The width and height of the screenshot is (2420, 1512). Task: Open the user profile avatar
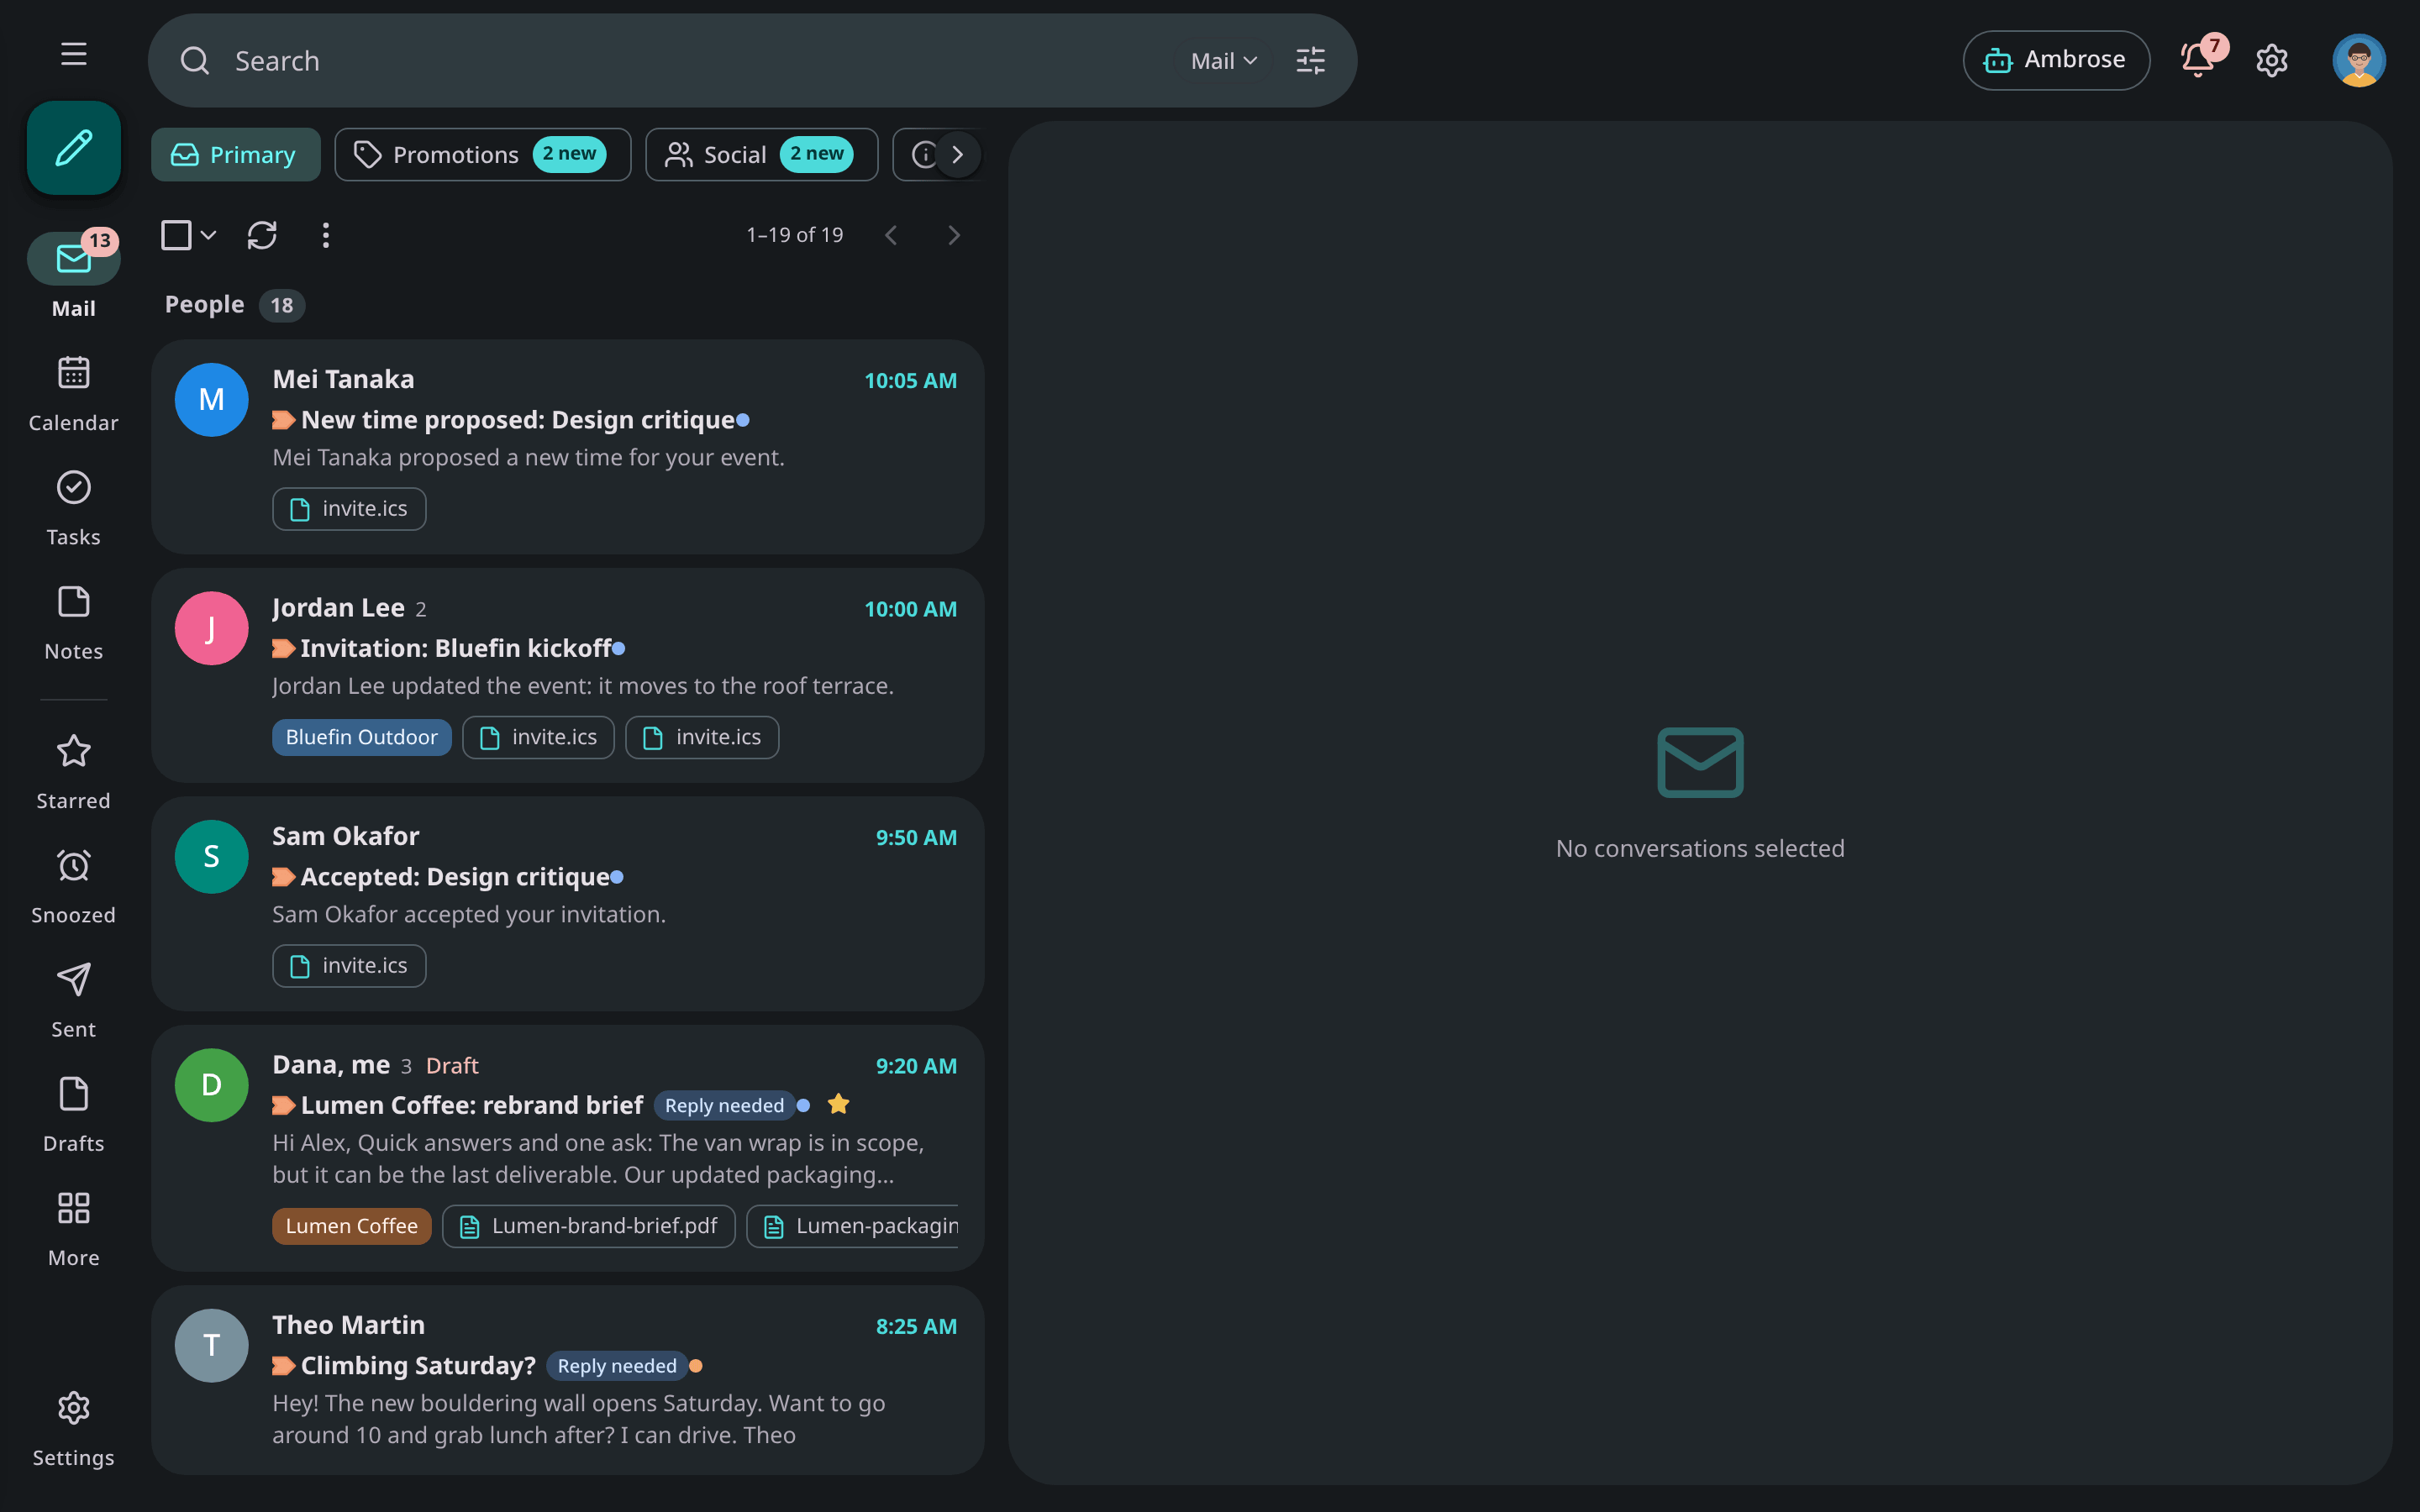[x=2359, y=61]
